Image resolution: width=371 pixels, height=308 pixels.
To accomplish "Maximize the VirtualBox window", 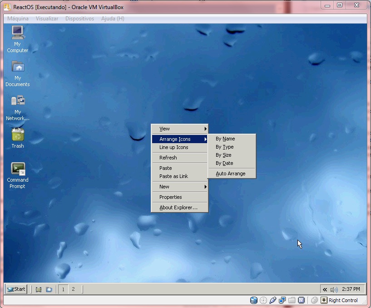I will pos(340,5).
